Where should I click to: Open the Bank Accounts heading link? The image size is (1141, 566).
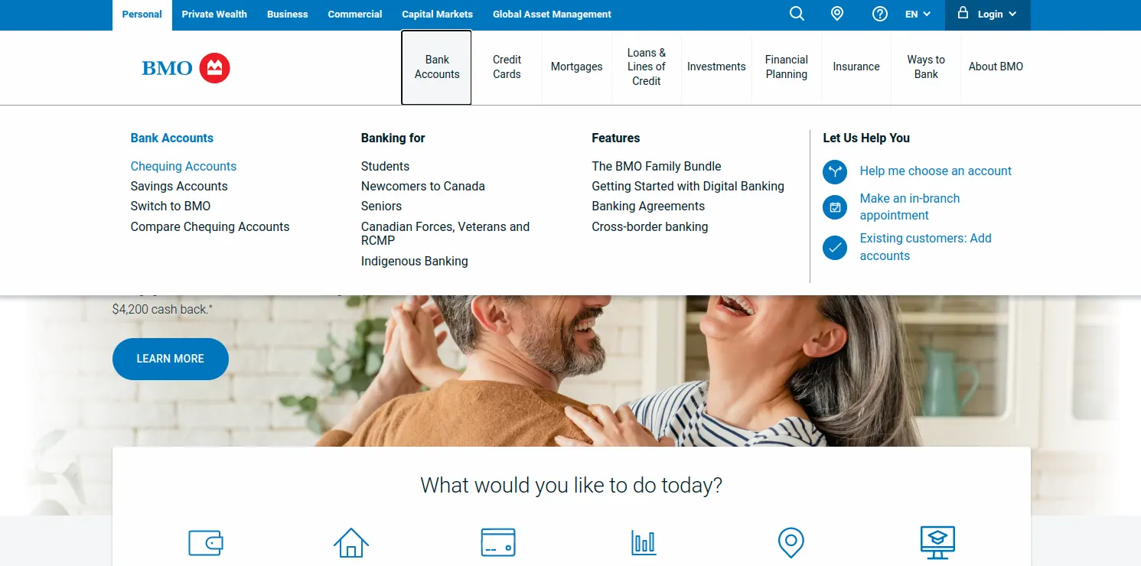click(x=172, y=138)
